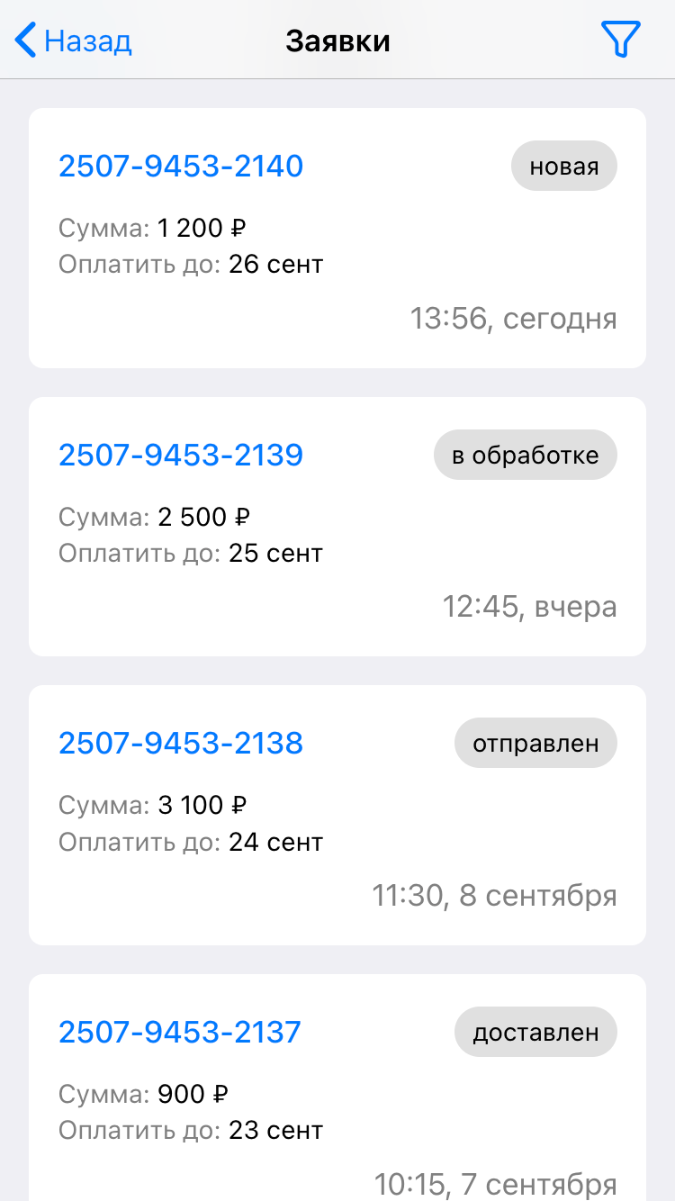Tap the back chevron arrow
This screenshot has width=675, height=1201.
26,41
